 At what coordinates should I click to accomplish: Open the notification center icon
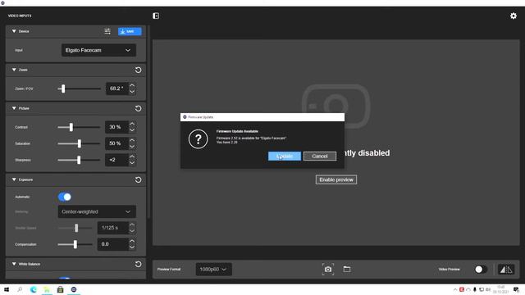pyautogui.click(x=516, y=289)
